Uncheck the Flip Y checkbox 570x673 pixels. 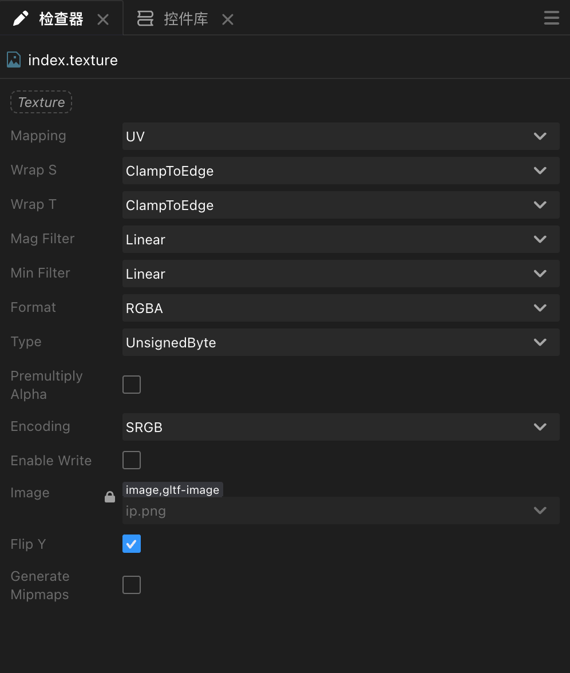132,544
